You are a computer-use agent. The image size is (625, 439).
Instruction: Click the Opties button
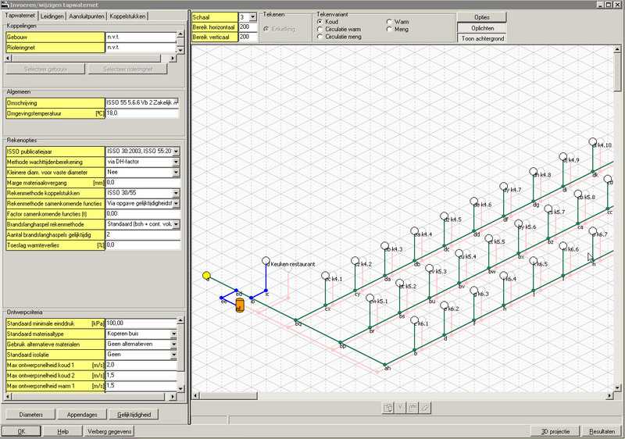point(482,17)
